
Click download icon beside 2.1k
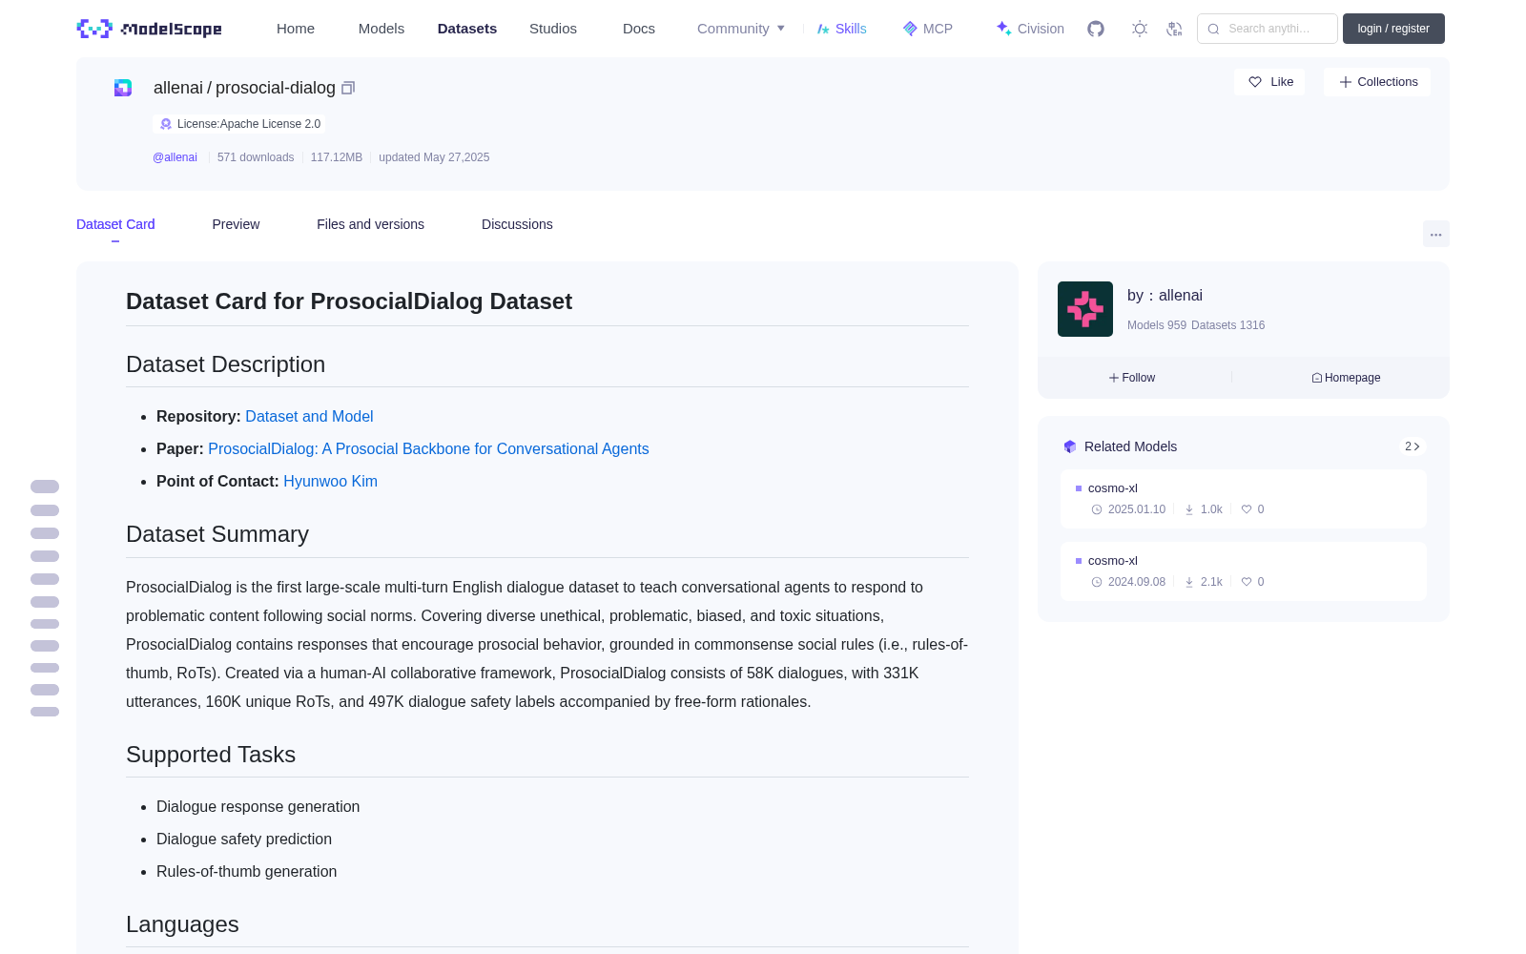1189,582
